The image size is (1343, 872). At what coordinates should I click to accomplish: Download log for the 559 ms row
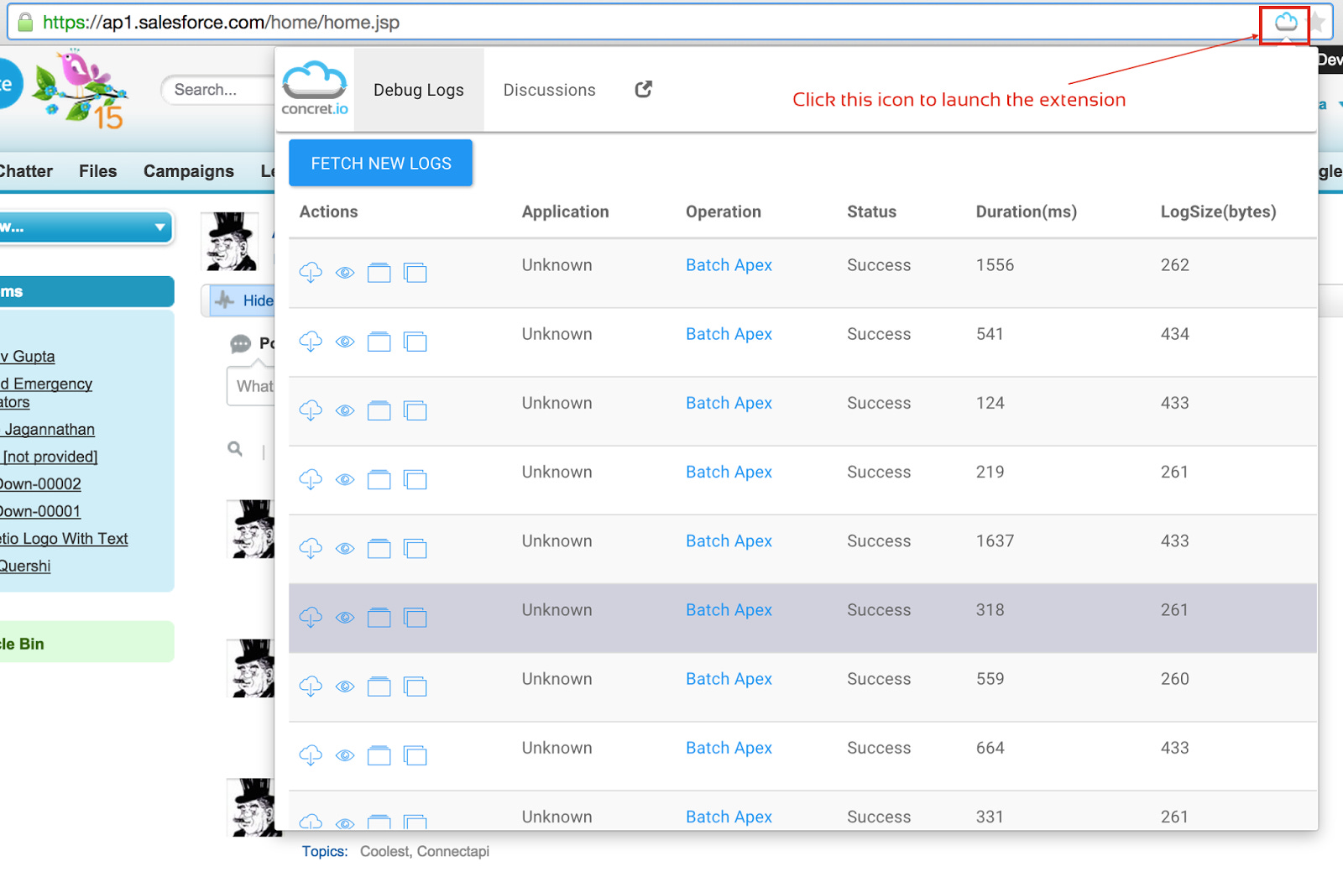pos(311,687)
